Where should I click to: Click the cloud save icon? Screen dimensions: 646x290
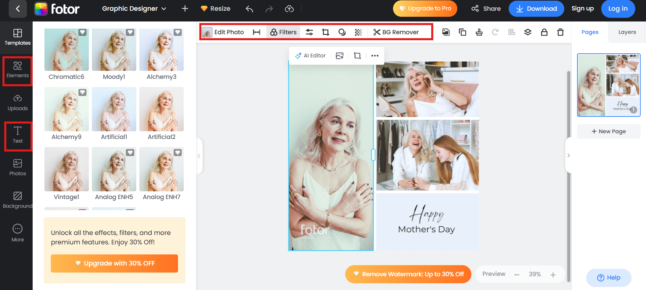[x=289, y=9]
